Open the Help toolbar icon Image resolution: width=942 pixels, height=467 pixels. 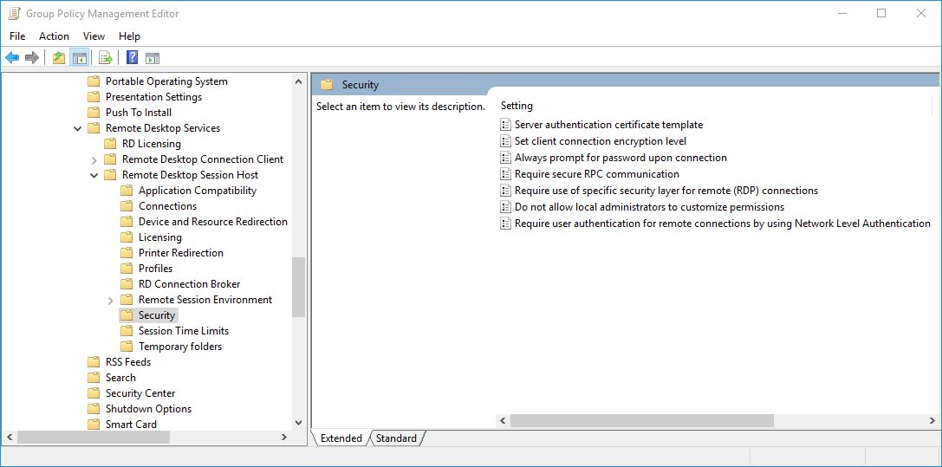[x=133, y=58]
